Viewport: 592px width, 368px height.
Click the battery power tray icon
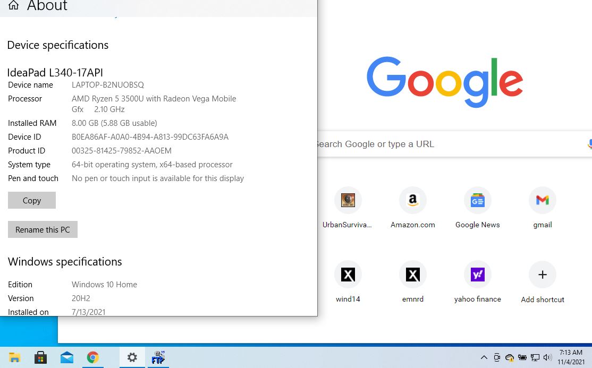point(522,357)
